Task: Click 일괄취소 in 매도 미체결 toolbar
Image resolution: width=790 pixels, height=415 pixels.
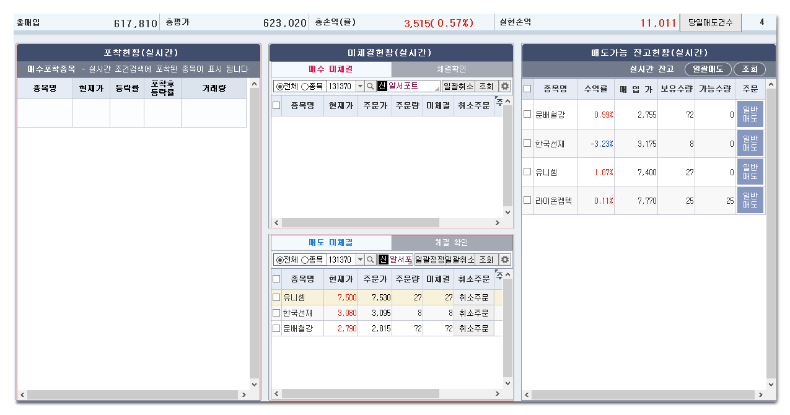Action: click(460, 260)
